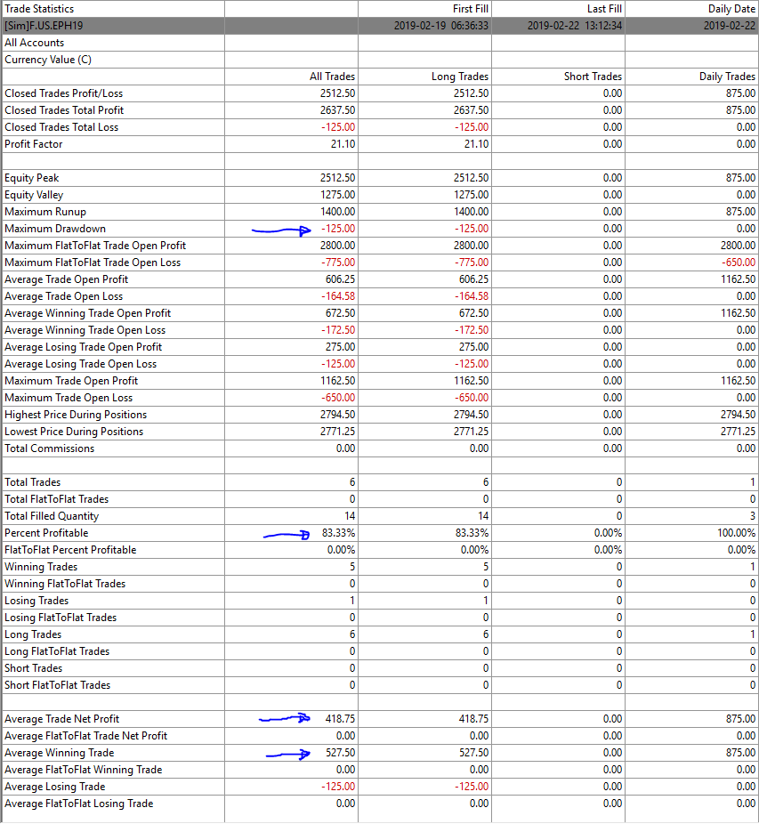Click Average Trade Net Profit label

pos(62,719)
